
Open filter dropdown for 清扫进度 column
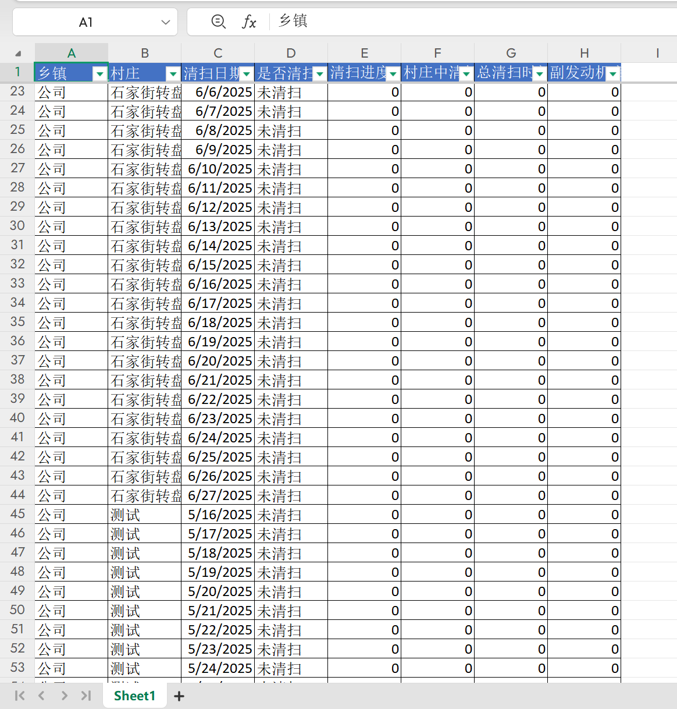(393, 73)
